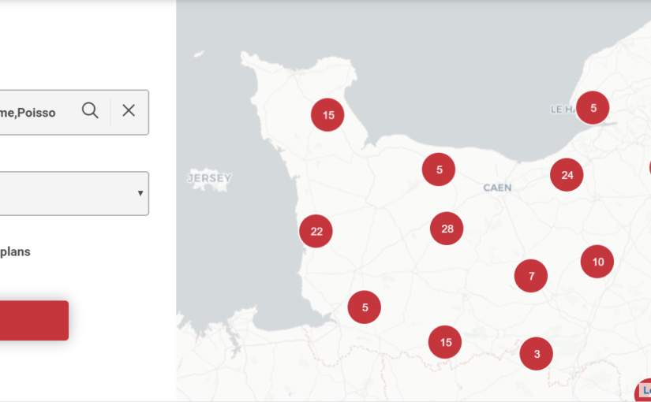Expand the cluster marker labeled 10
This screenshot has width=651, height=402.
pos(597,262)
